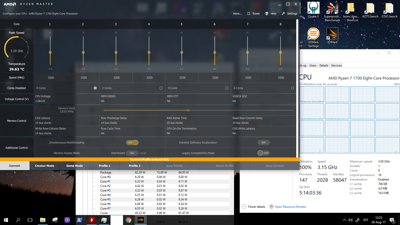Click the Copy Current button

(x=275, y=166)
